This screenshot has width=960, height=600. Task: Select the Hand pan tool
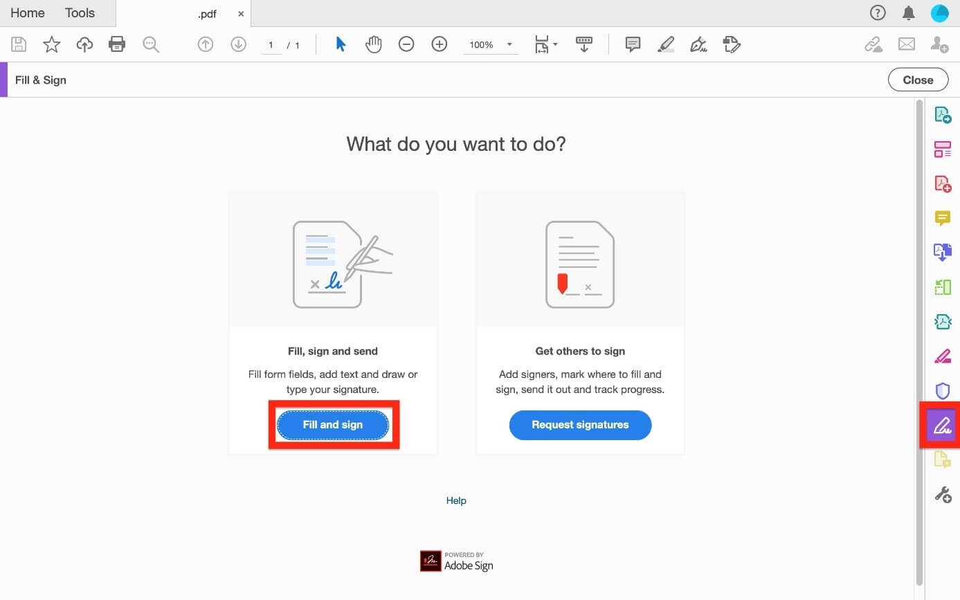tap(374, 45)
